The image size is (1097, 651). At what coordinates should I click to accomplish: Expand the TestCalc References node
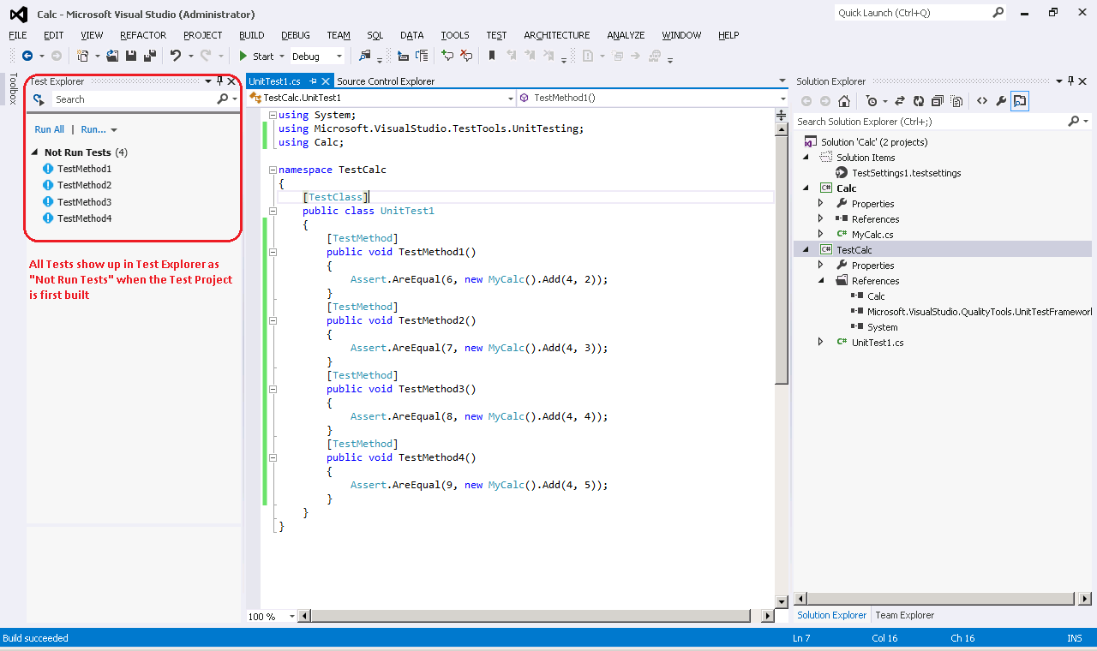[x=820, y=280]
